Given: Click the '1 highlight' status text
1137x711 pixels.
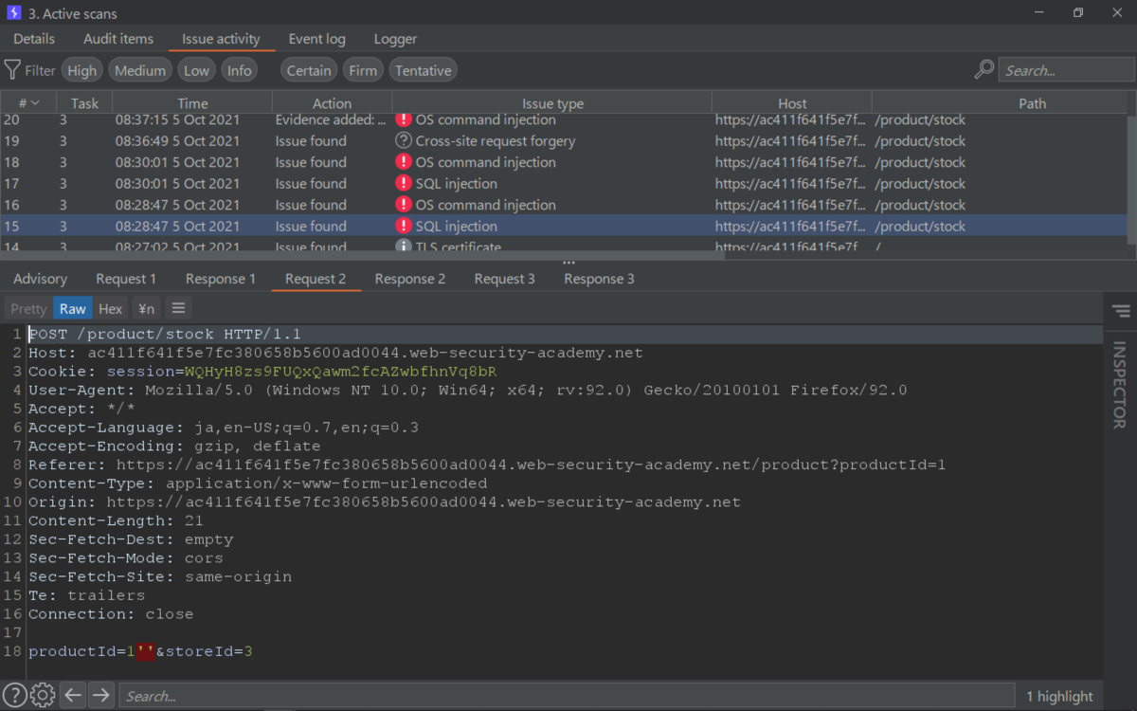Looking at the screenshot, I should (x=1059, y=696).
